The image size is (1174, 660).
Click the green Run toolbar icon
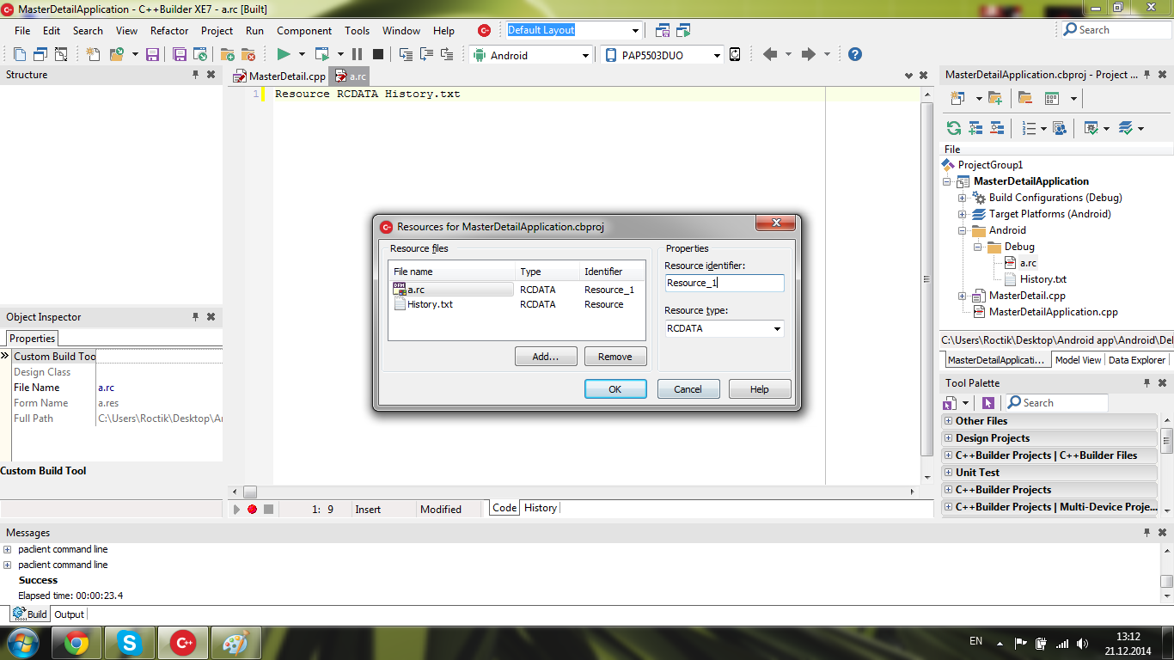click(x=283, y=54)
